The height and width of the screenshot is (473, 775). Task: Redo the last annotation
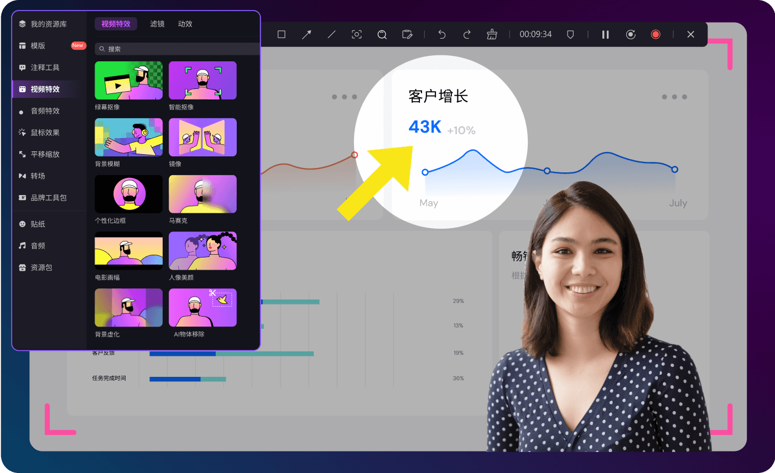point(467,34)
